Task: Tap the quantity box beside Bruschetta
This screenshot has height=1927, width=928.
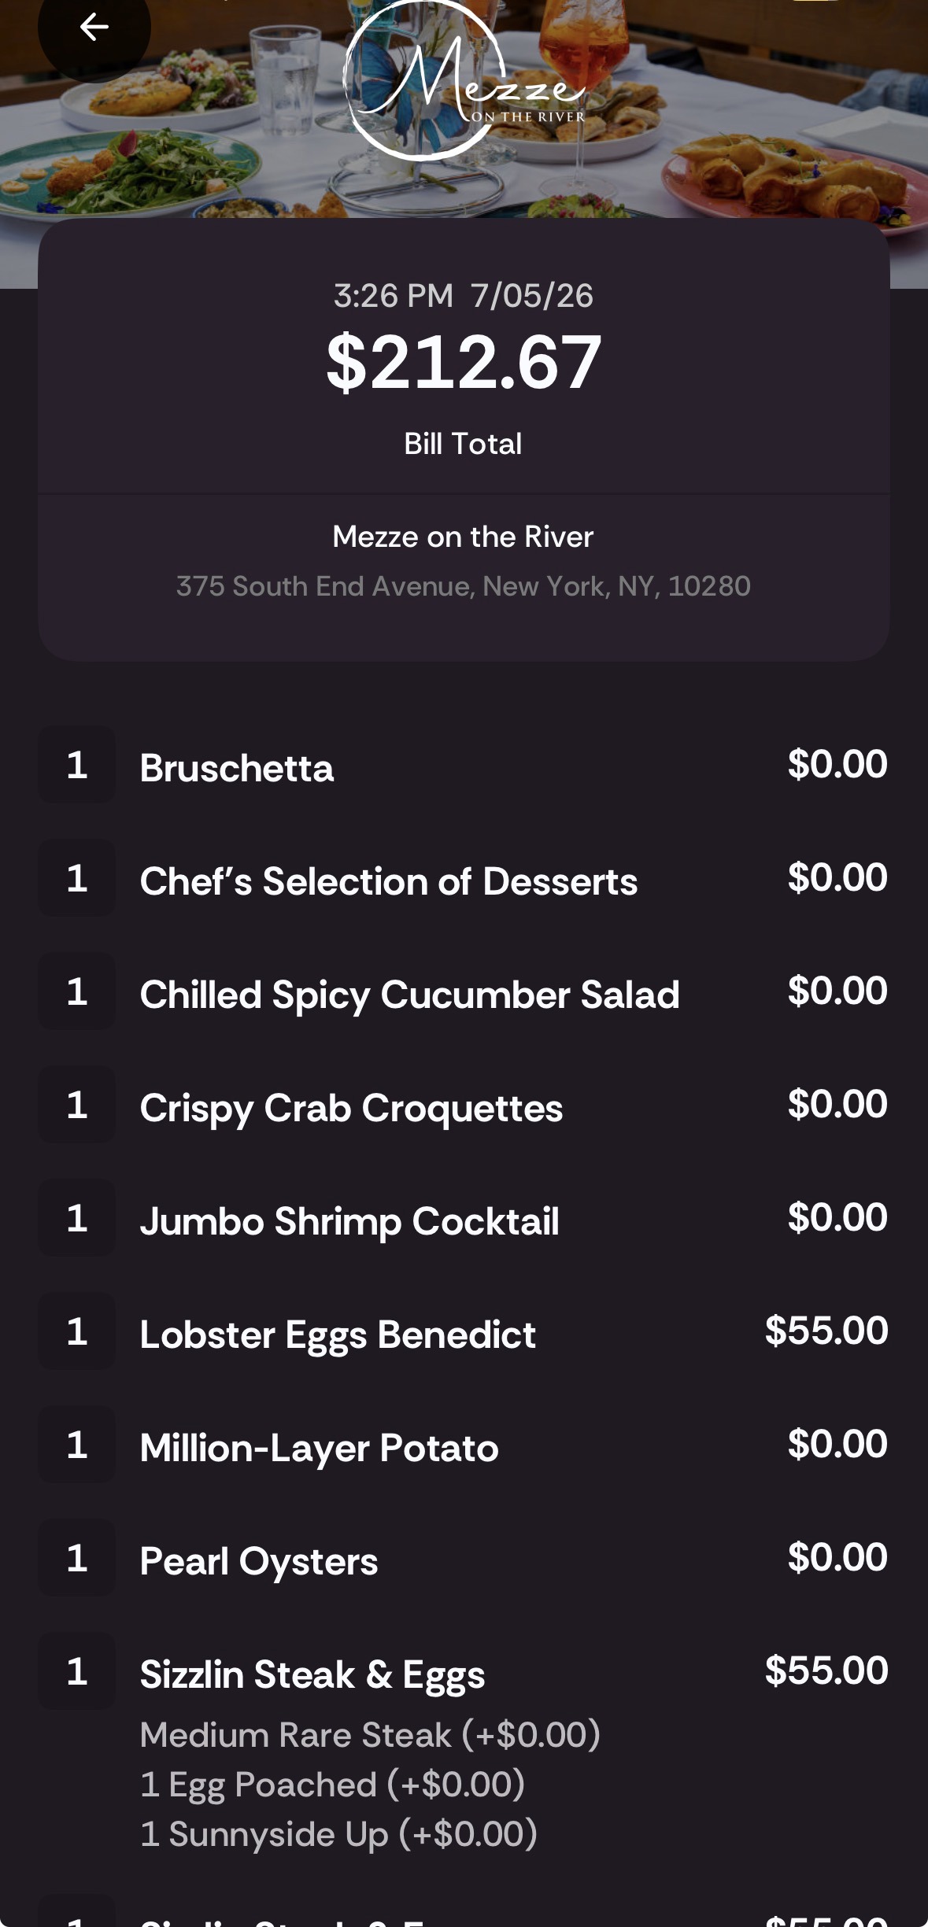Action: coord(77,765)
